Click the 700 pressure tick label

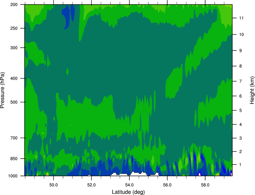click(14, 138)
